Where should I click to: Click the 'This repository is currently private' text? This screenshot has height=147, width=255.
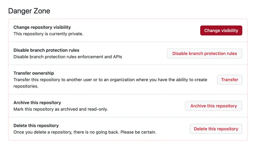48,34
